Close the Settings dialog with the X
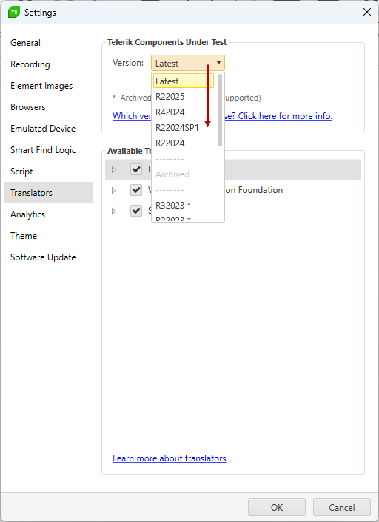This screenshot has width=379, height=522. tap(367, 13)
